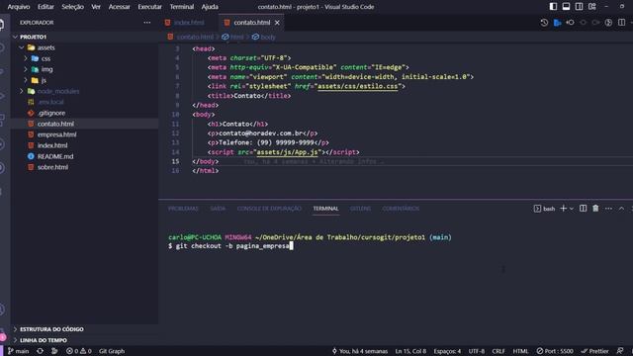Change HTML language mode
Screen dimensions: 633x356
(x=520, y=351)
